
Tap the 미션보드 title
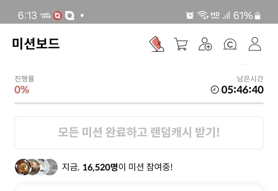pyautogui.click(x=36, y=43)
